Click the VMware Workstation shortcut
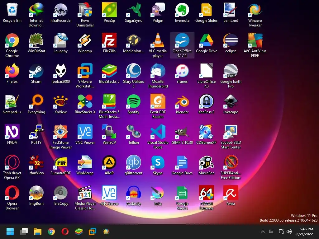 pyautogui.click(x=85, y=71)
